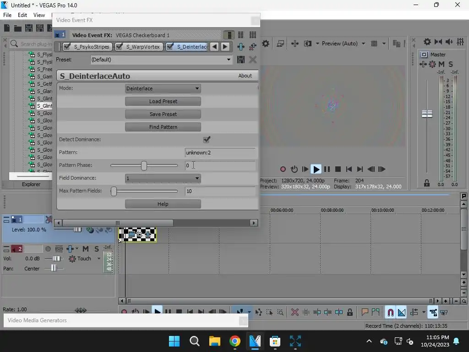Expand the Split Screen View dropdown arrow
Image resolution: width=469 pixels, height=352 pixels.
pos(317,44)
